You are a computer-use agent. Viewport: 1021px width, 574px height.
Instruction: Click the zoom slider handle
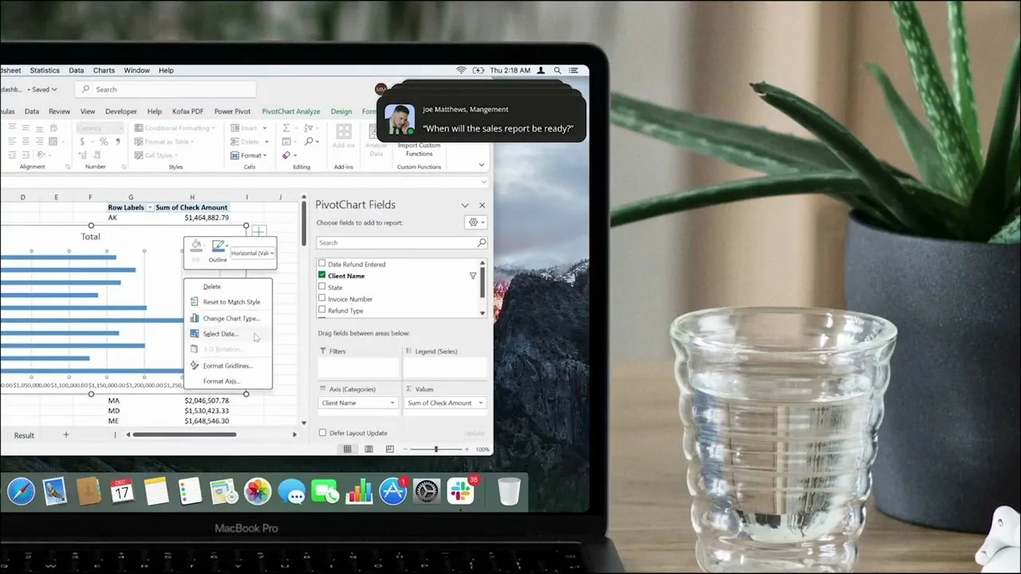pos(436,450)
